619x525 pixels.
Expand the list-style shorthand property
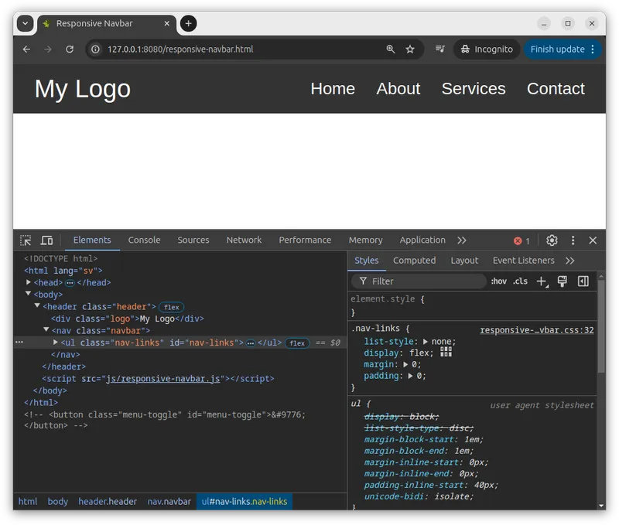pos(426,342)
